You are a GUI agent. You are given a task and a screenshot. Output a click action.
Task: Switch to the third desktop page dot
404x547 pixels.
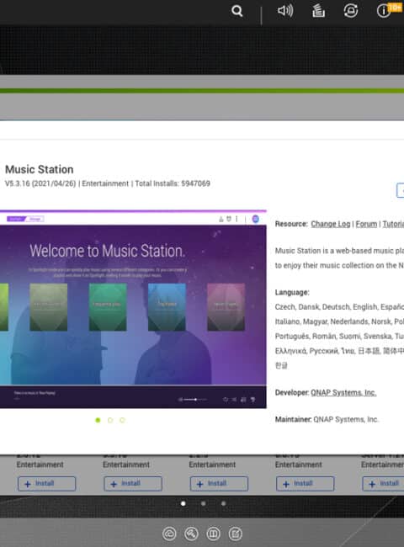coord(224,503)
